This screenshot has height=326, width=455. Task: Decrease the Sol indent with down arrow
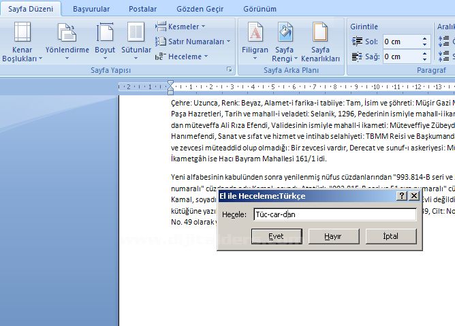click(x=425, y=45)
